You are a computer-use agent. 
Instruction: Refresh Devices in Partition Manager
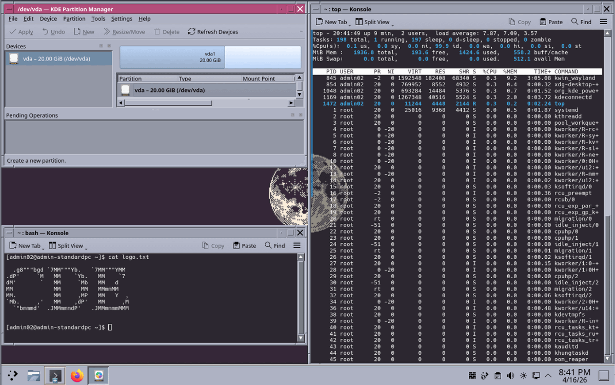click(213, 32)
